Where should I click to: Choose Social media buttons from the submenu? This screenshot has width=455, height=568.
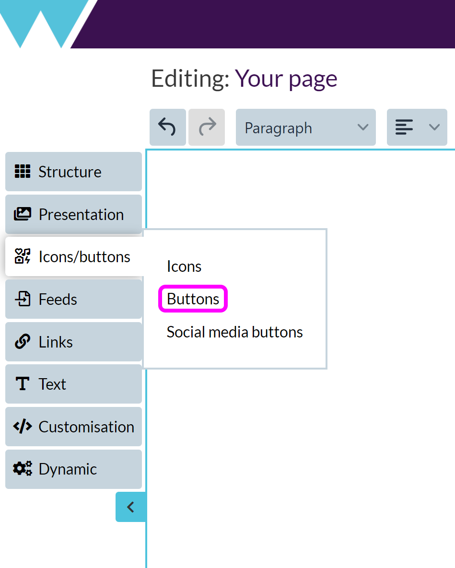pos(234,332)
